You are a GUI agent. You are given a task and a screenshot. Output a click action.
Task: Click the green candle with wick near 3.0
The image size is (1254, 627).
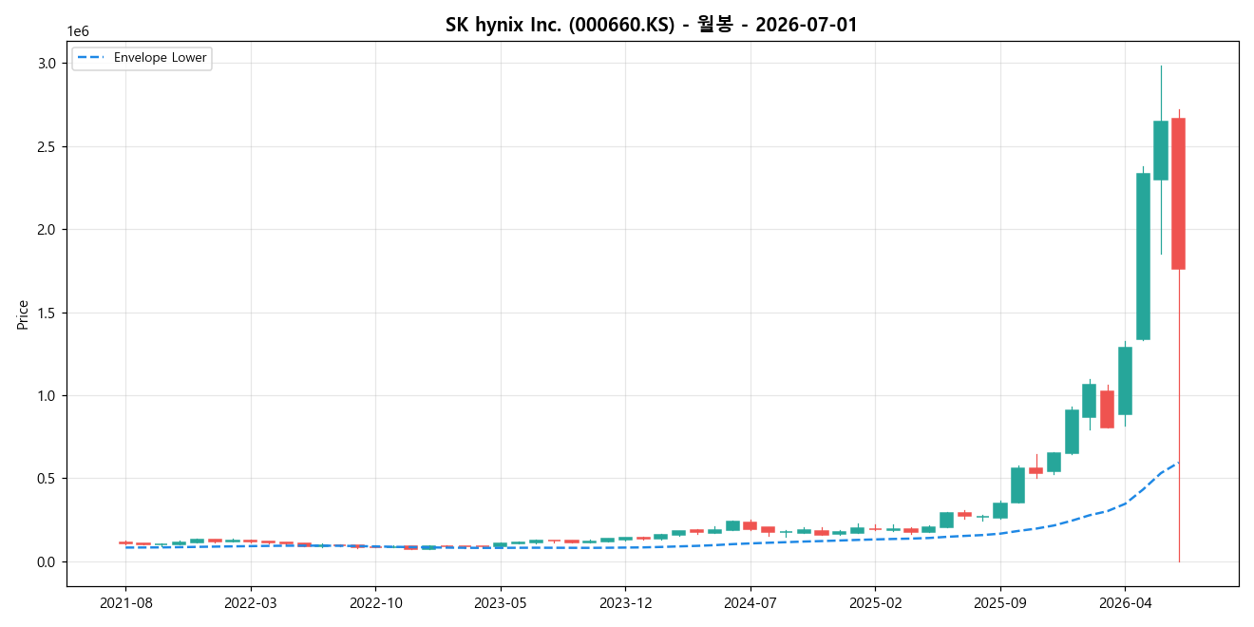[x=1161, y=150]
